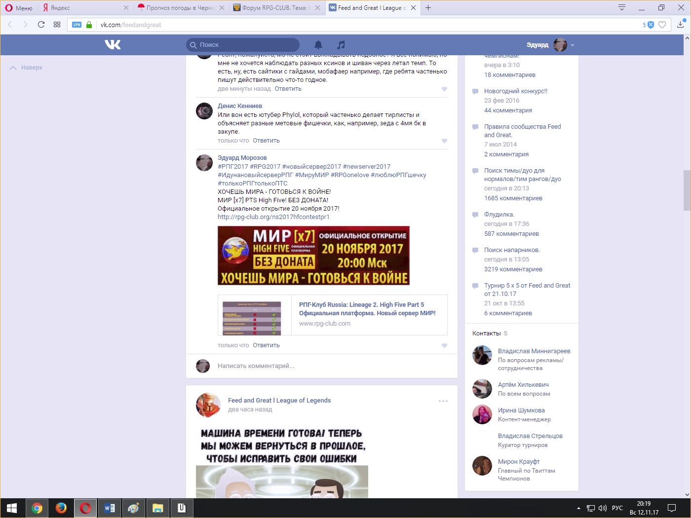This screenshot has height=518, width=691.
Task: Like Денис Кеннiev's comment
Action: [x=444, y=141]
